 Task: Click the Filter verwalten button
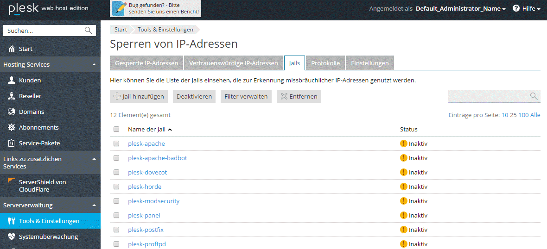point(246,96)
